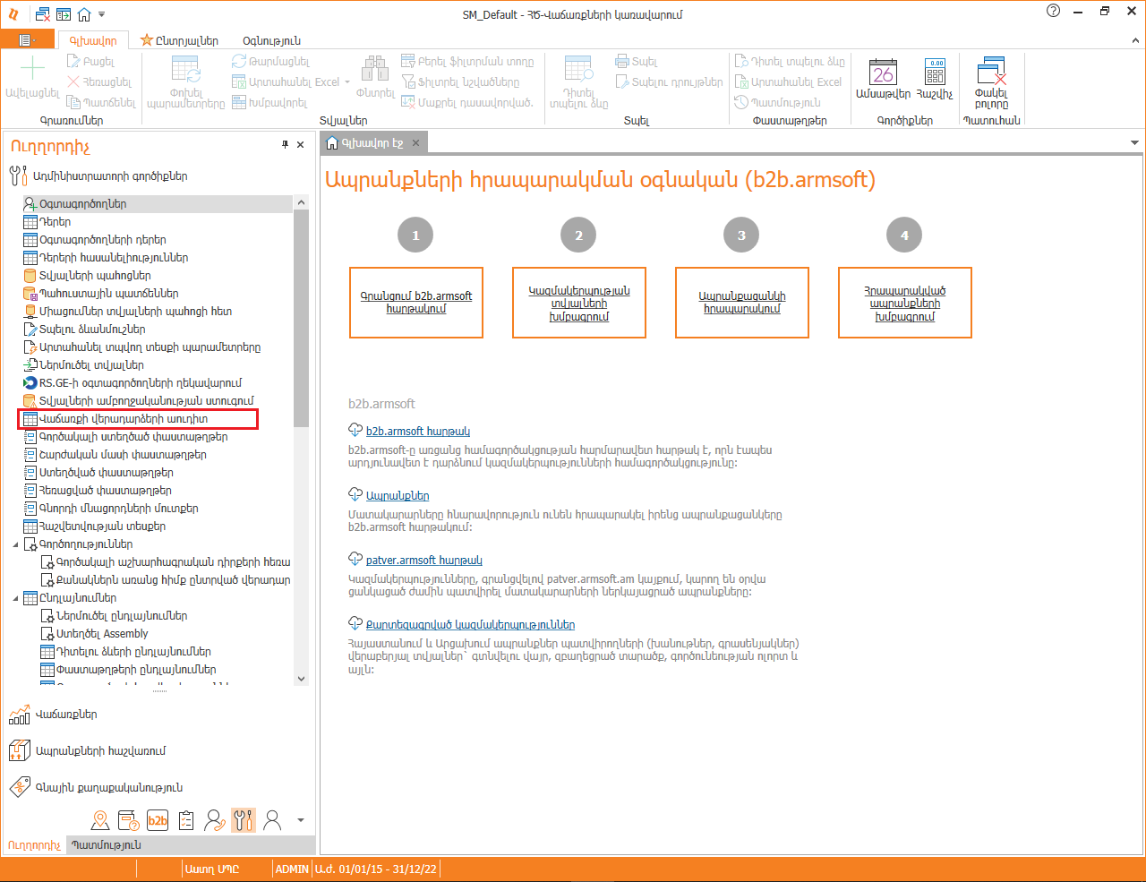Click Փոխել պարամետրերը ribbon button

[x=185, y=81]
